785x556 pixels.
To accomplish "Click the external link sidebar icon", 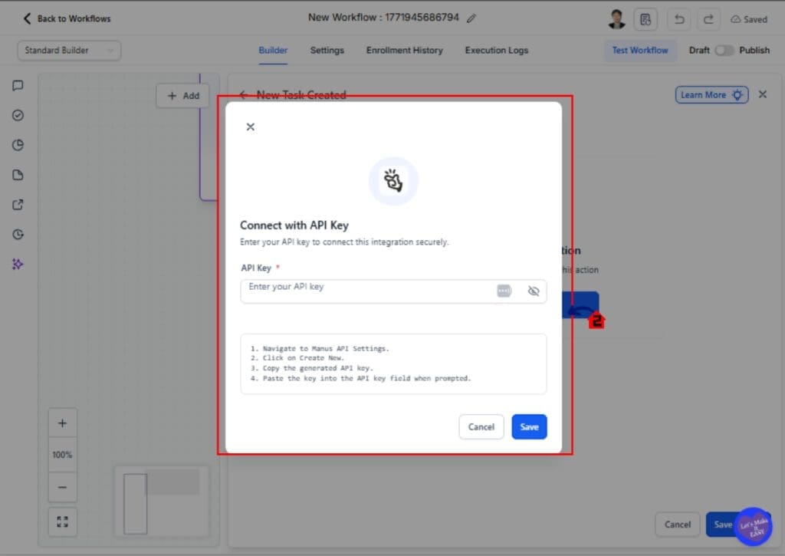I will [18, 205].
